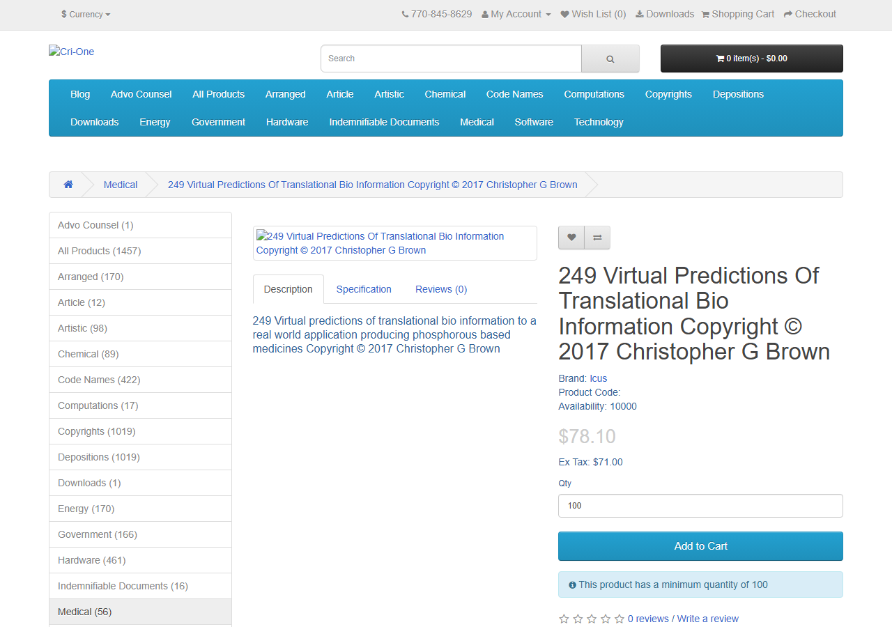The width and height of the screenshot is (892, 627).
Task: Click the home icon in breadcrumb
Action: pos(68,185)
